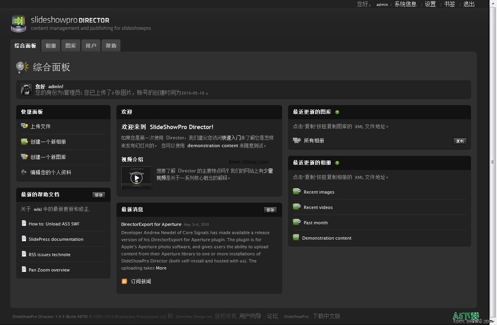Open the Recent images album
Viewport: 497px width, 325px height.
click(x=319, y=192)
